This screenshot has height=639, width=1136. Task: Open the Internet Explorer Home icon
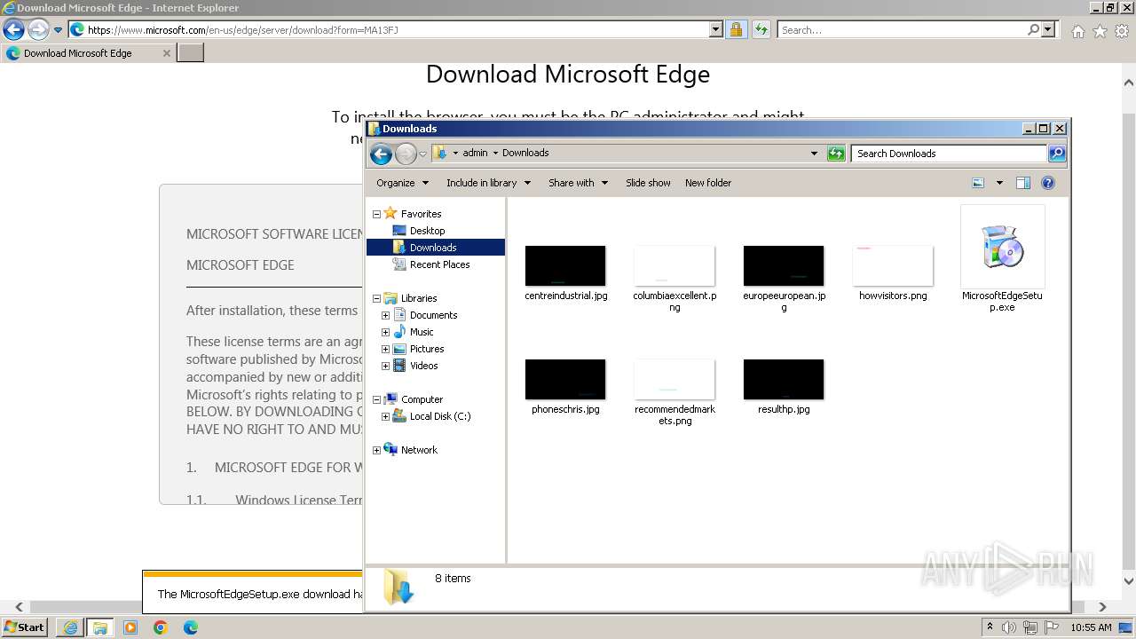[1077, 31]
